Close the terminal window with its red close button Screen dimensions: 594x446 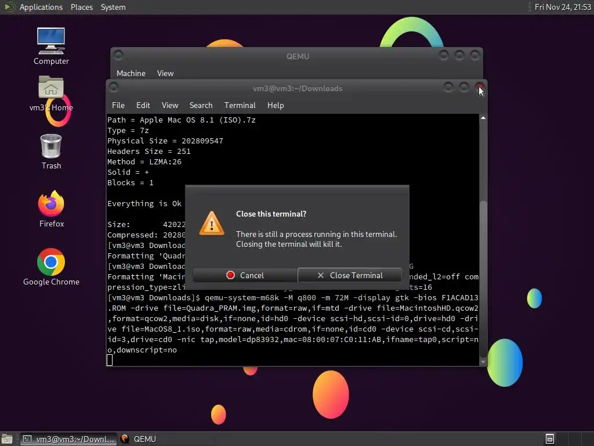pyautogui.click(x=480, y=88)
